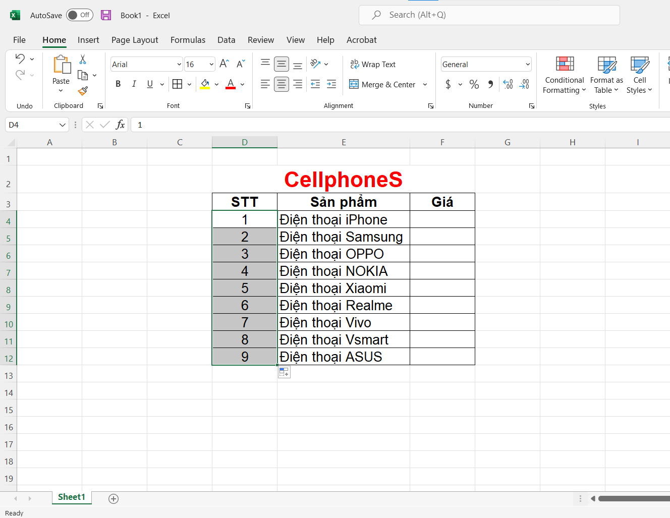
Task: Decrease font size with smaller A
Action: click(241, 64)
